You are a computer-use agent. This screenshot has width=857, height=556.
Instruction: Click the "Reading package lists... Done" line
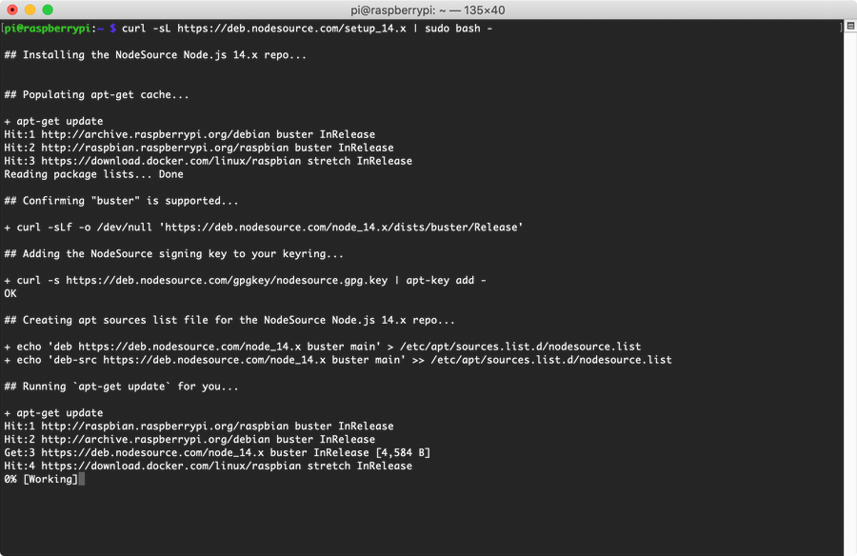93,174
